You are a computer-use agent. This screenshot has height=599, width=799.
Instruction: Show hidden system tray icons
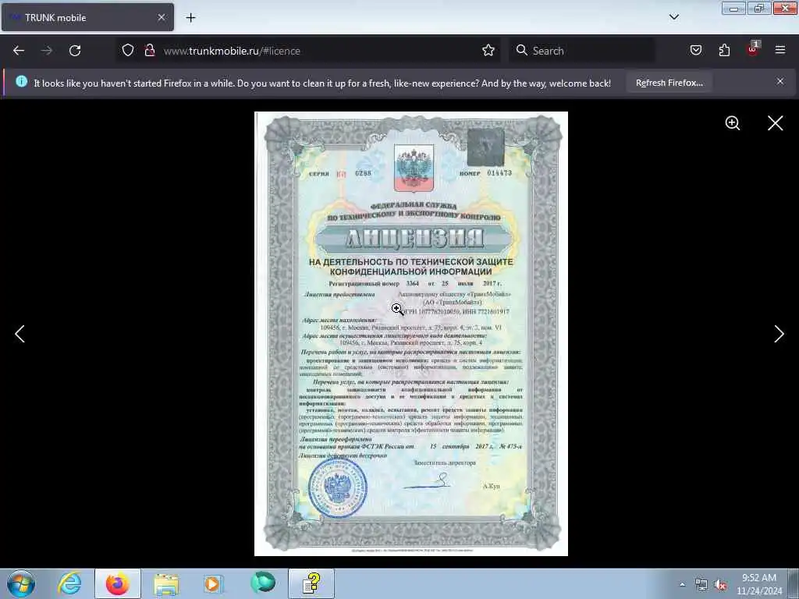point(682,584)
